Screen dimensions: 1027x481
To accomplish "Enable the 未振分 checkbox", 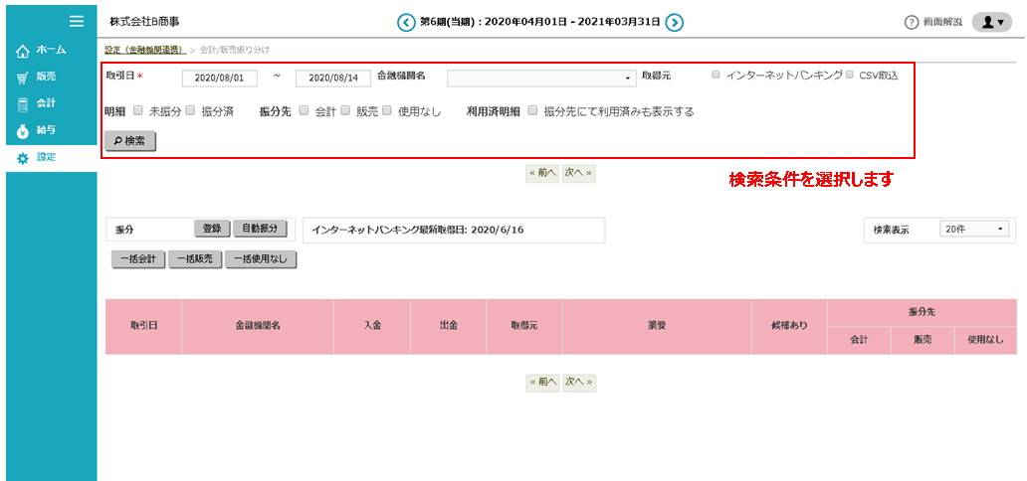I will (x=138, y=111).
